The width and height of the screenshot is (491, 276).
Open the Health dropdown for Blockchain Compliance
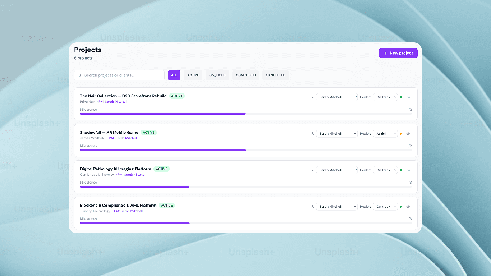(385, 207)
